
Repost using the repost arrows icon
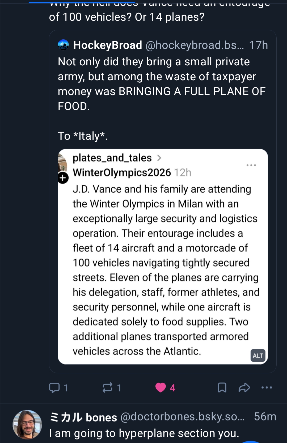[x=107, y=388]
